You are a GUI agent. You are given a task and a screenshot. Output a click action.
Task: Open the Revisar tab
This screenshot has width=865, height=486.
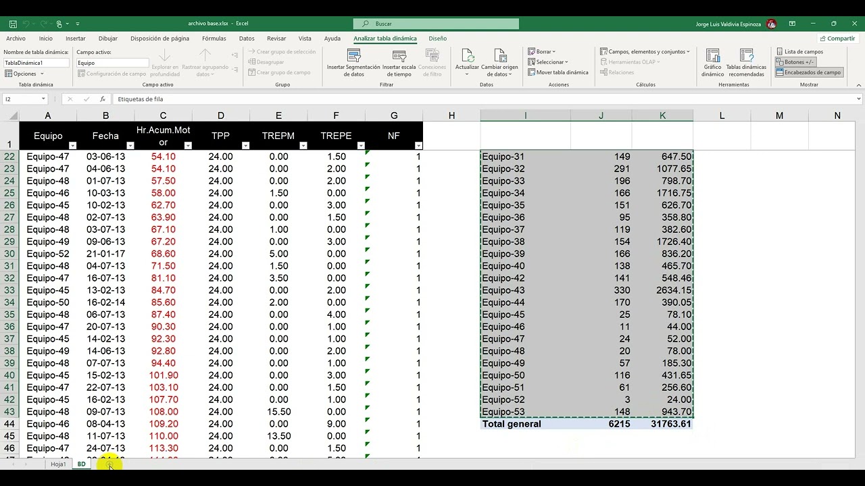coord(276,38)
